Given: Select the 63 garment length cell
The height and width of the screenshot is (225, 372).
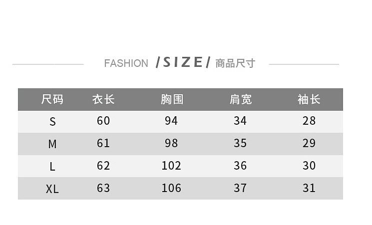Looking at the screenshot, I should [103, 188].
